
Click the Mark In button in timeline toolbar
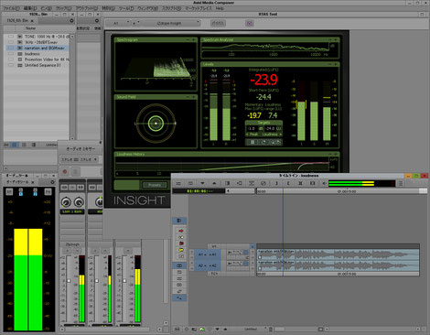276,183
